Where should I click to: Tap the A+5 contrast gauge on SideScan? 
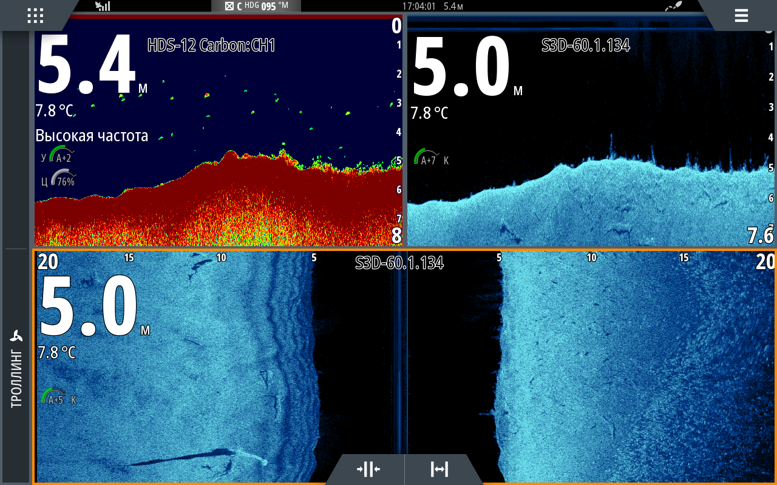point(53,398)
